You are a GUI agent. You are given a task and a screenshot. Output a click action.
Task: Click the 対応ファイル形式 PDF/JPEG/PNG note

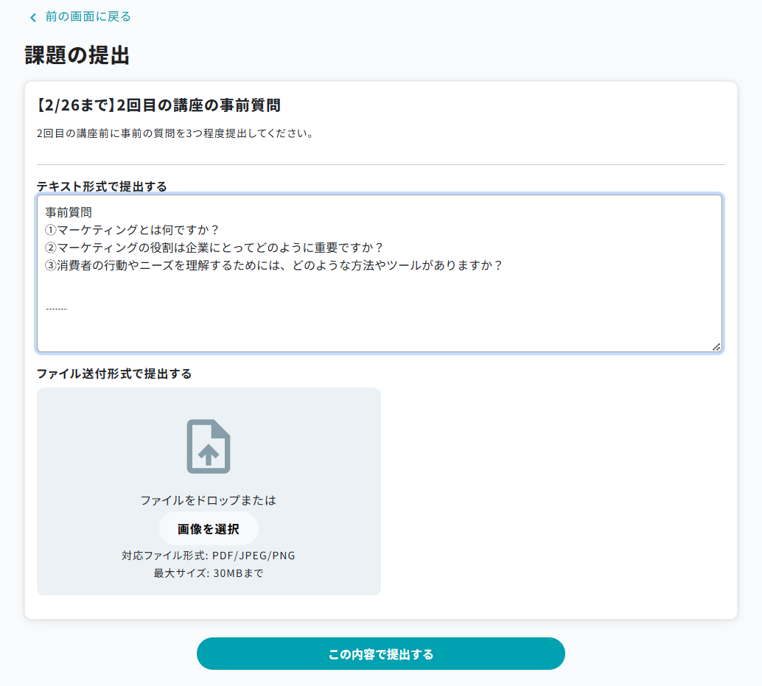209,556
